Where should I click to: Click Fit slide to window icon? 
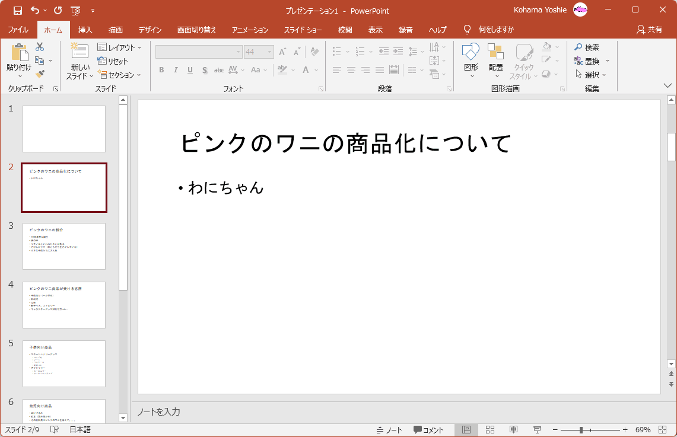pos(663,430)
